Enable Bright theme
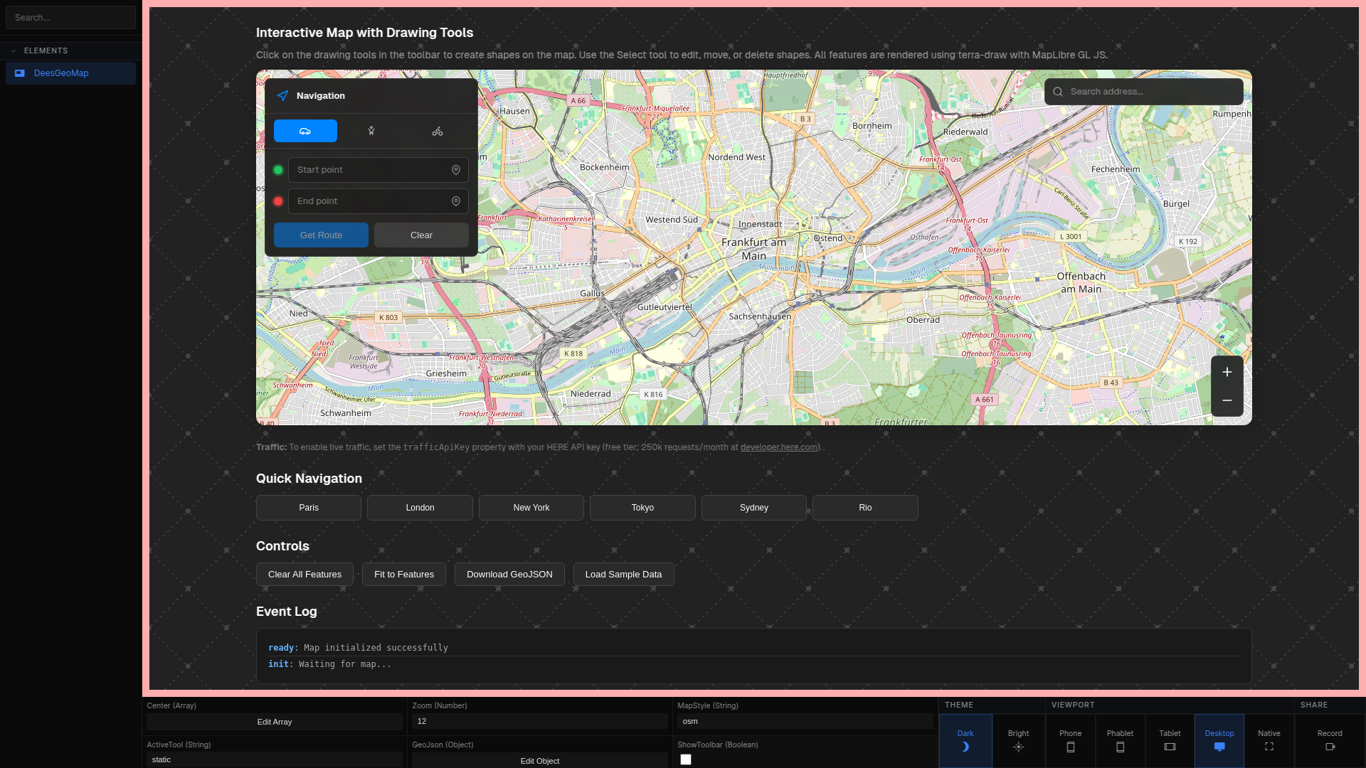This screenshot has width=1366, height=768. [1018, 740]
